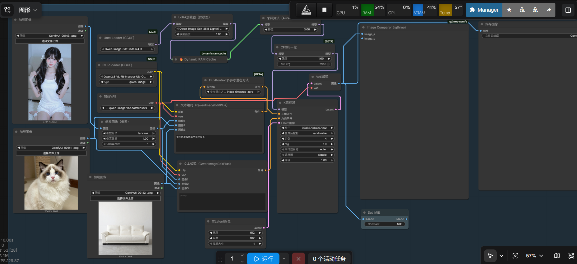Expand run options chevron beside 运行
The width and height of the screenshot is (577, 264).
284,259
